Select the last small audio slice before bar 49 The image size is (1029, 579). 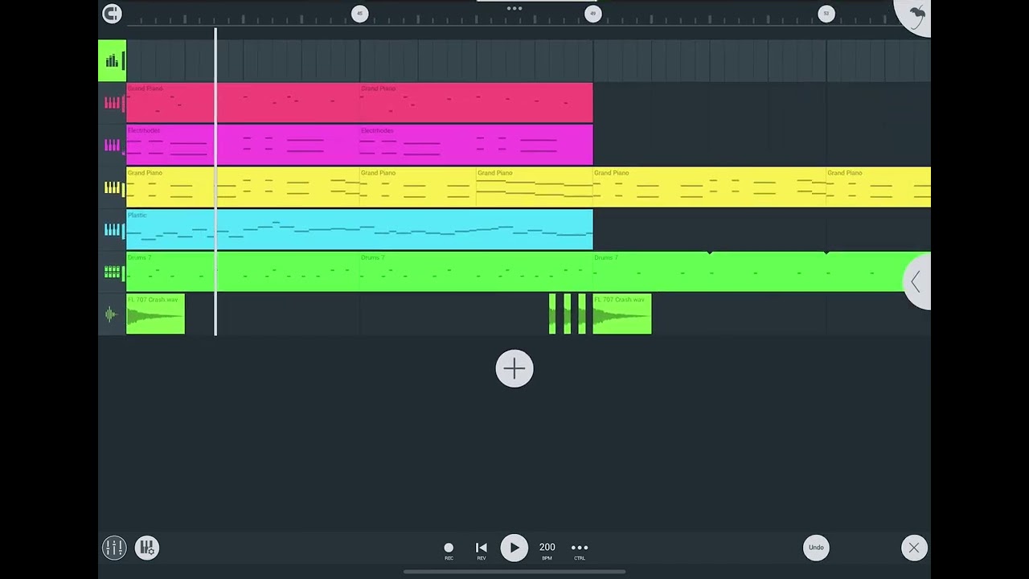pos(582,314)
